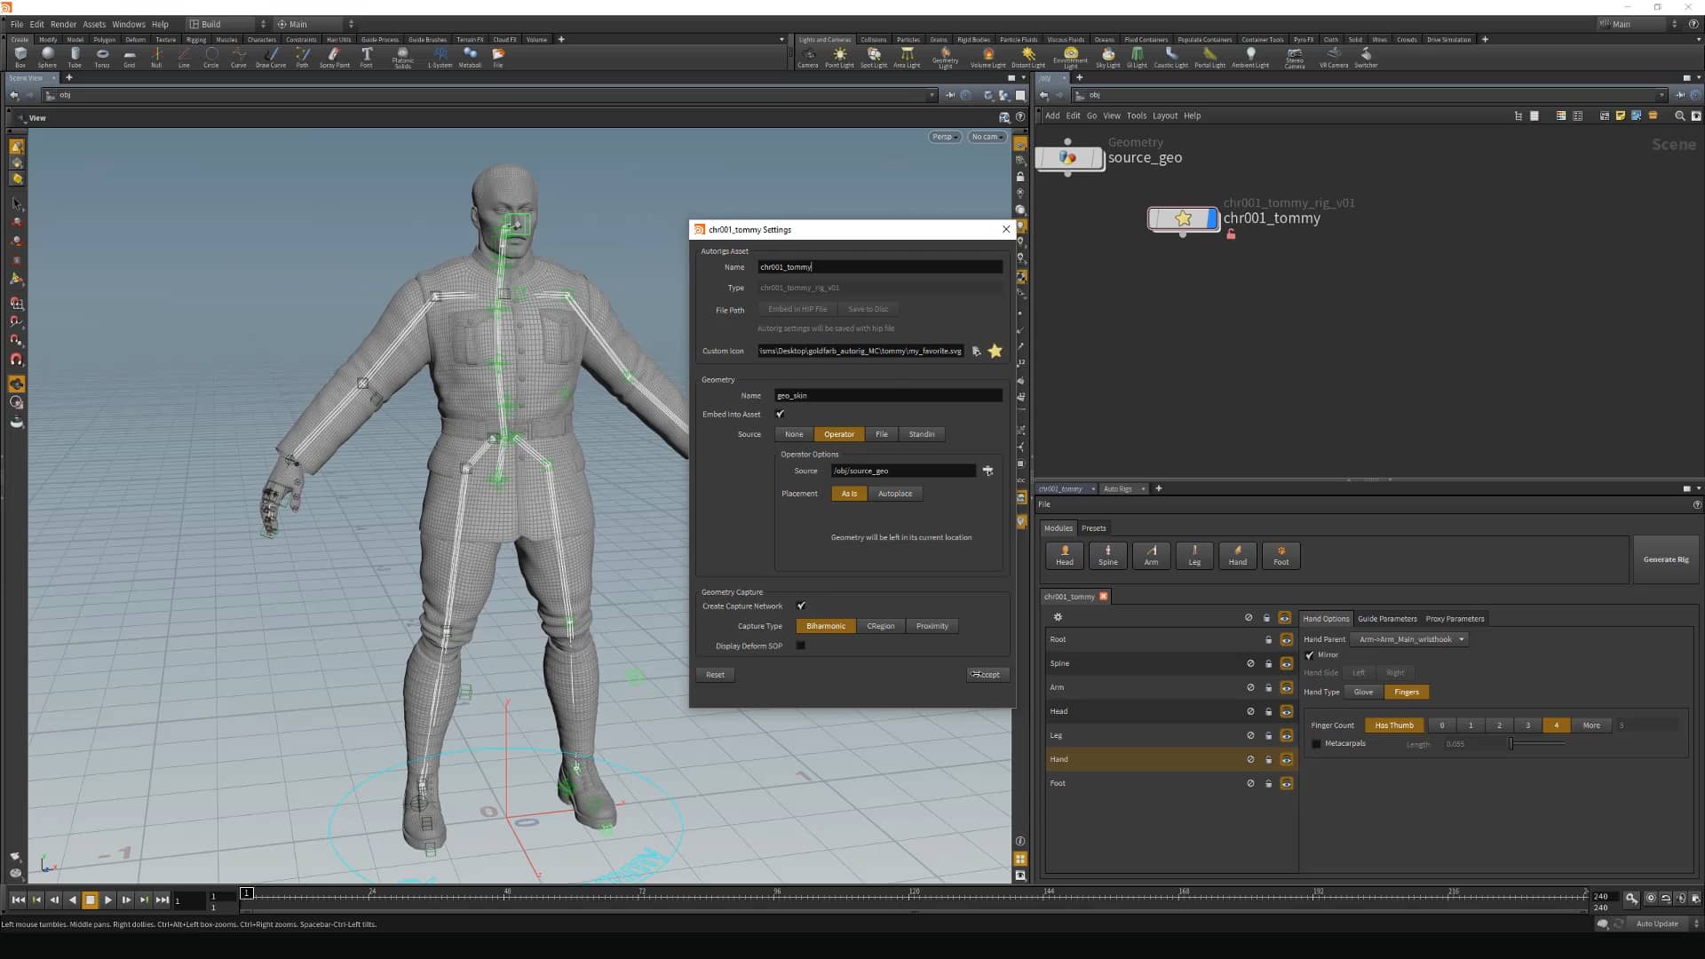
Task: Click the current frame number field
Action: point(189,900)
